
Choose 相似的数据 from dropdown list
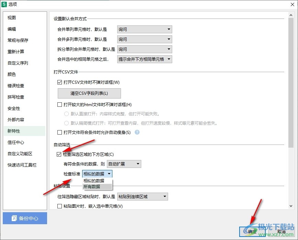tap(97, 181)
